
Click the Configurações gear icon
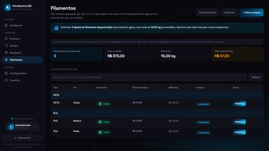pos(6,73)
